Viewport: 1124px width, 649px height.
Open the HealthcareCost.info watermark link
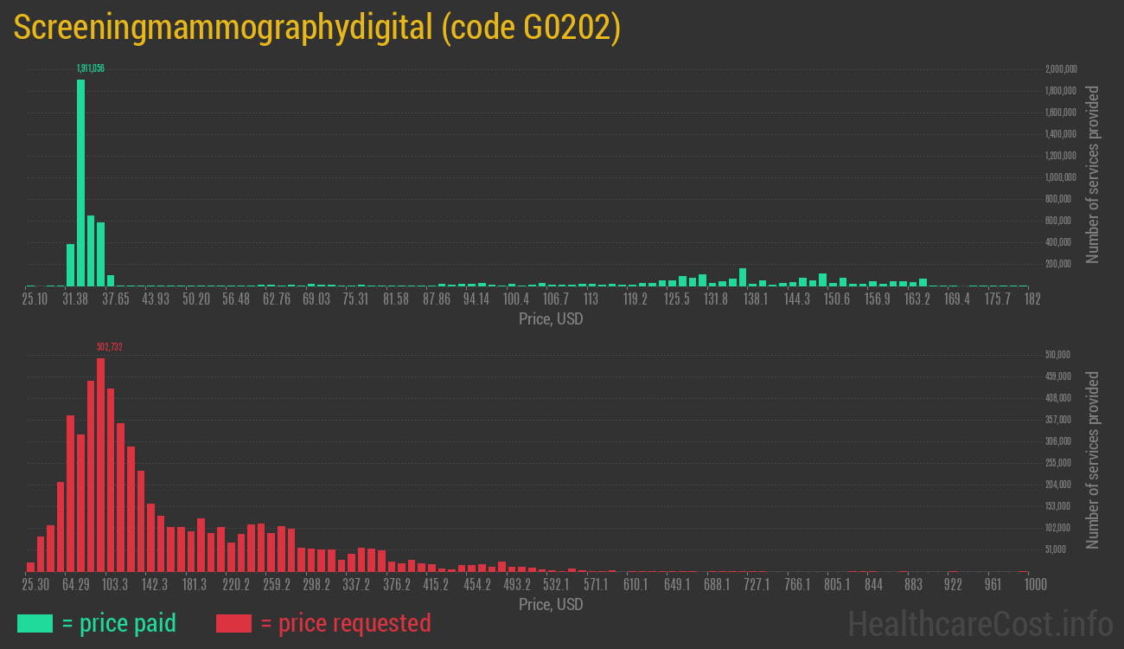tap(980, 623)
